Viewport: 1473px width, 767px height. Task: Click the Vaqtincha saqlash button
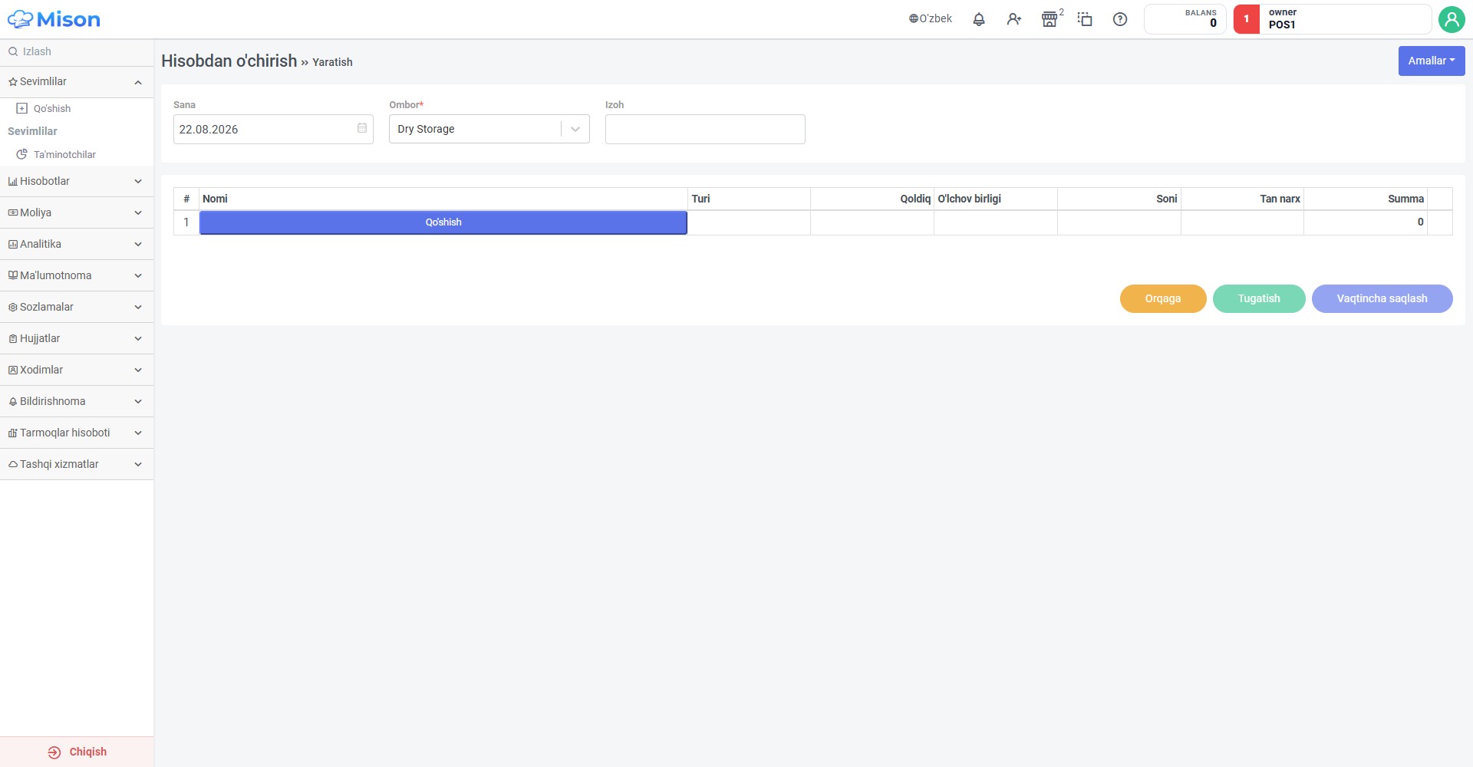coord(1382,299)
